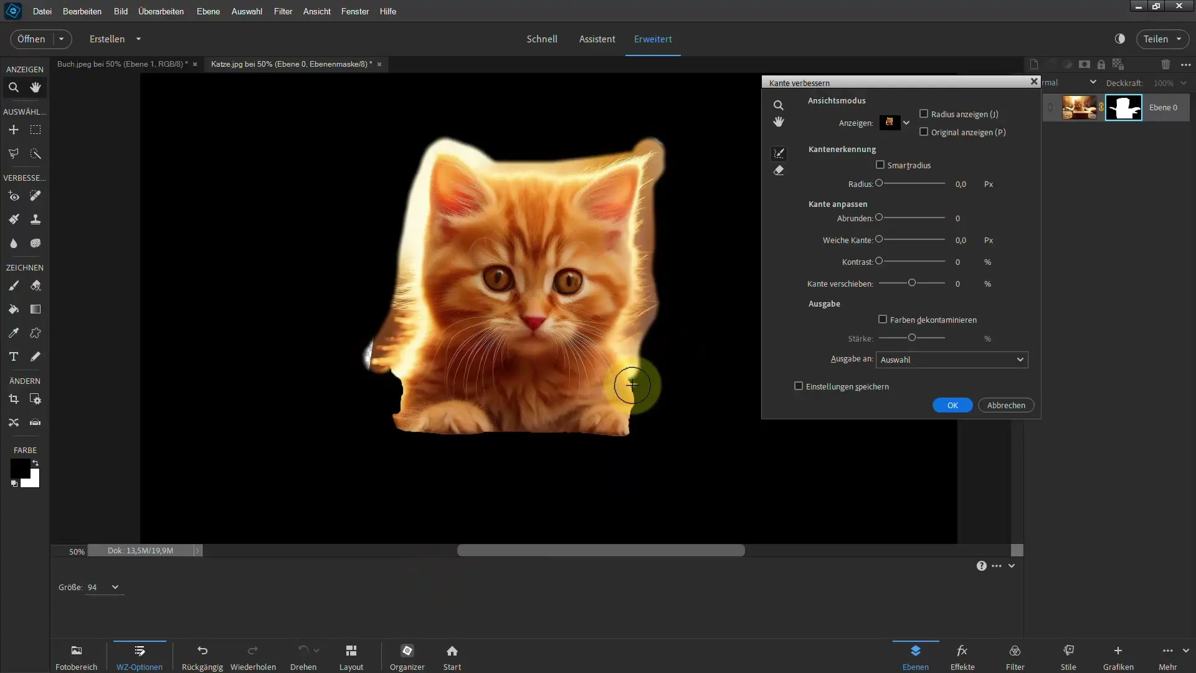Click the Fotobereich button

pos(76,657)
